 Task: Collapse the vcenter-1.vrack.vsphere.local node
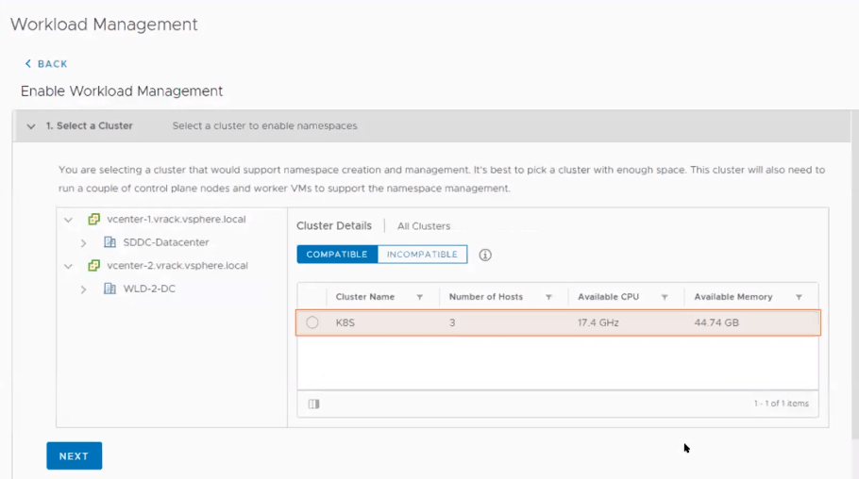(x=68, y=220)
